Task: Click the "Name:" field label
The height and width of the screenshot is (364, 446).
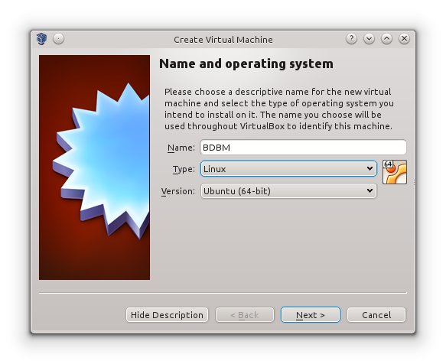Action: tap(181, 148)
